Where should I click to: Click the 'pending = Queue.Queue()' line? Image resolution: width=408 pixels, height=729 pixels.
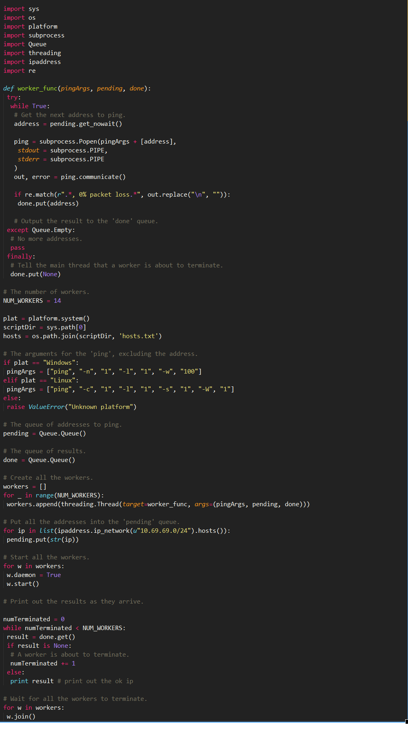[45, 433]
